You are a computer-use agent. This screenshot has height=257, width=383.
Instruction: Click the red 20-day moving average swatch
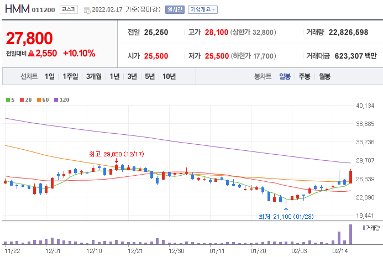22,99
